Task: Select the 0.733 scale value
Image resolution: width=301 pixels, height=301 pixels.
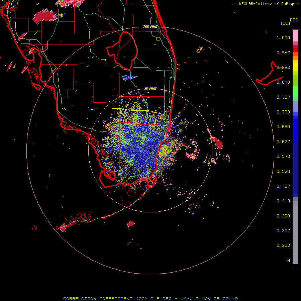Action: click(283, 112)
